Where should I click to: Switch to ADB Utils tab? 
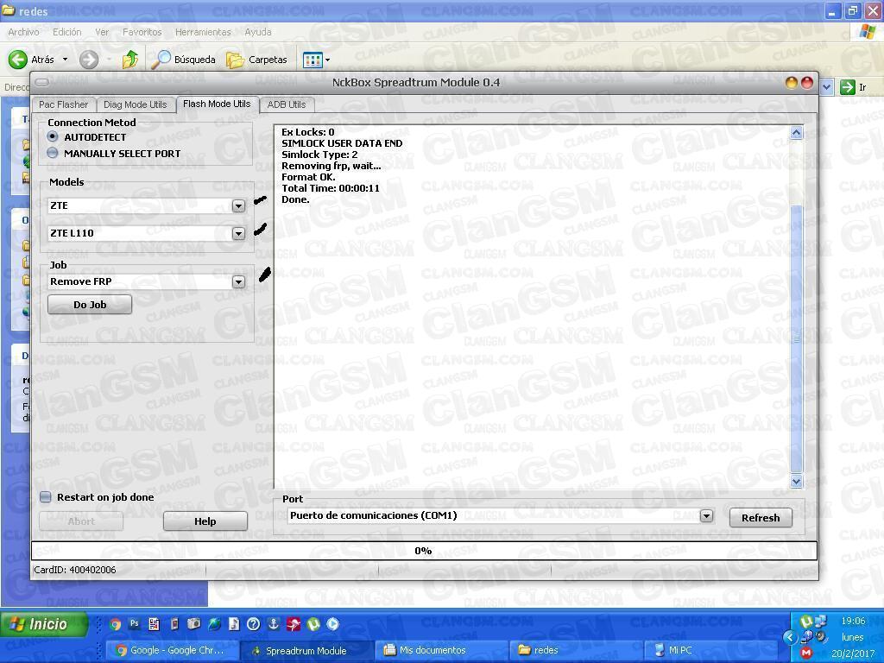point(287,104)
